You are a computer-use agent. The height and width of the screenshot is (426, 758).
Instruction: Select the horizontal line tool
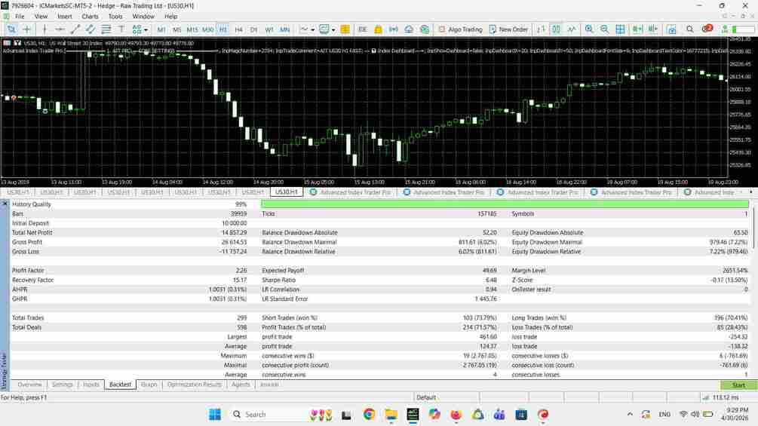(60, 29)
